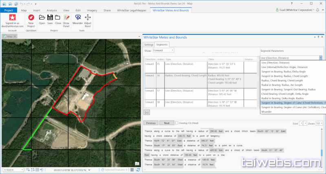
Task: Enable the Overlay On Deed checkbox
Action: pyautogui.click(x=176, y=123)
